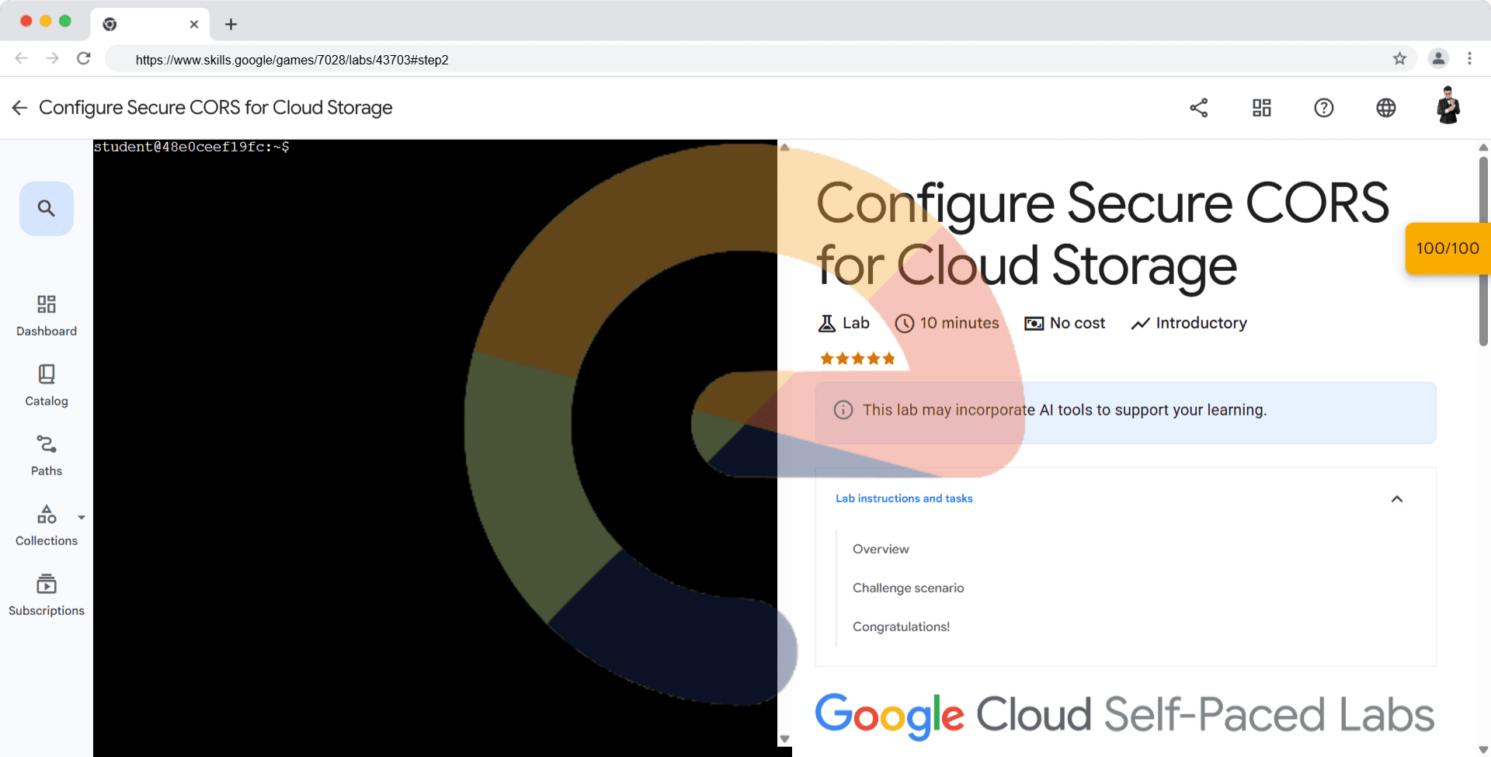Jump to the Congratulations! section
Screen dimensions: 1491x757
[x=901, y=627]
